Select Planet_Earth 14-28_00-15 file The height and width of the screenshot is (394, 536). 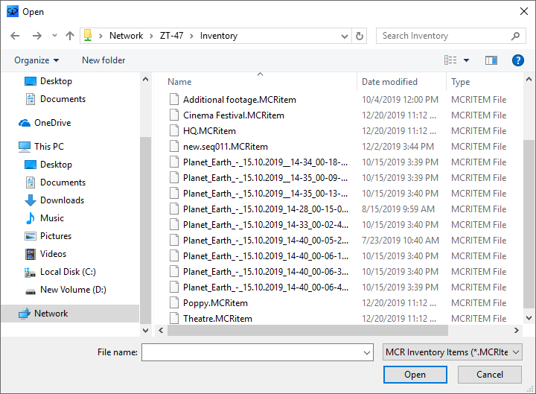tap(266, 209)
